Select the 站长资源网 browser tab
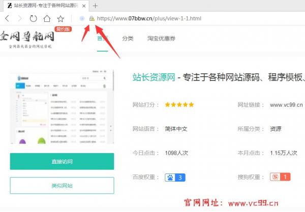The image size is (305, 212). coord(46,6)
